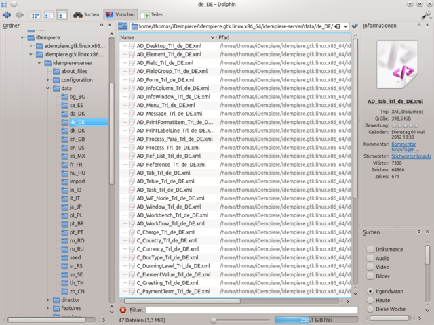Click the Kommentar hinzufügen link
The width and height of the screenshot is (434, 325).
[x=404, y=147]
